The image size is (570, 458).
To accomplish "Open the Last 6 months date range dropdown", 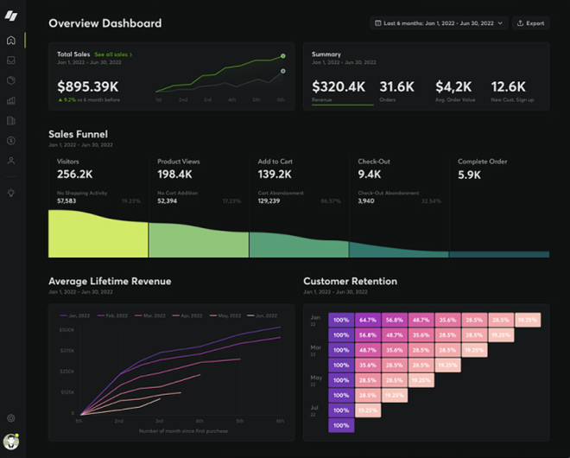I will (439, 23).
